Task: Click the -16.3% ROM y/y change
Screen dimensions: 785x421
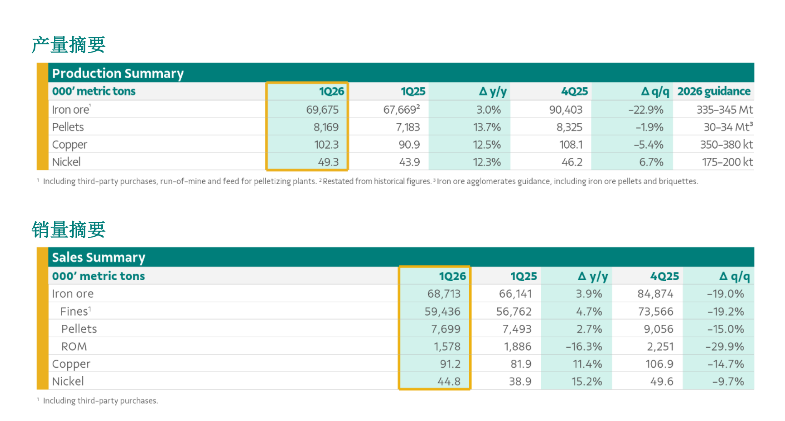Action: [x=583, y=347]
